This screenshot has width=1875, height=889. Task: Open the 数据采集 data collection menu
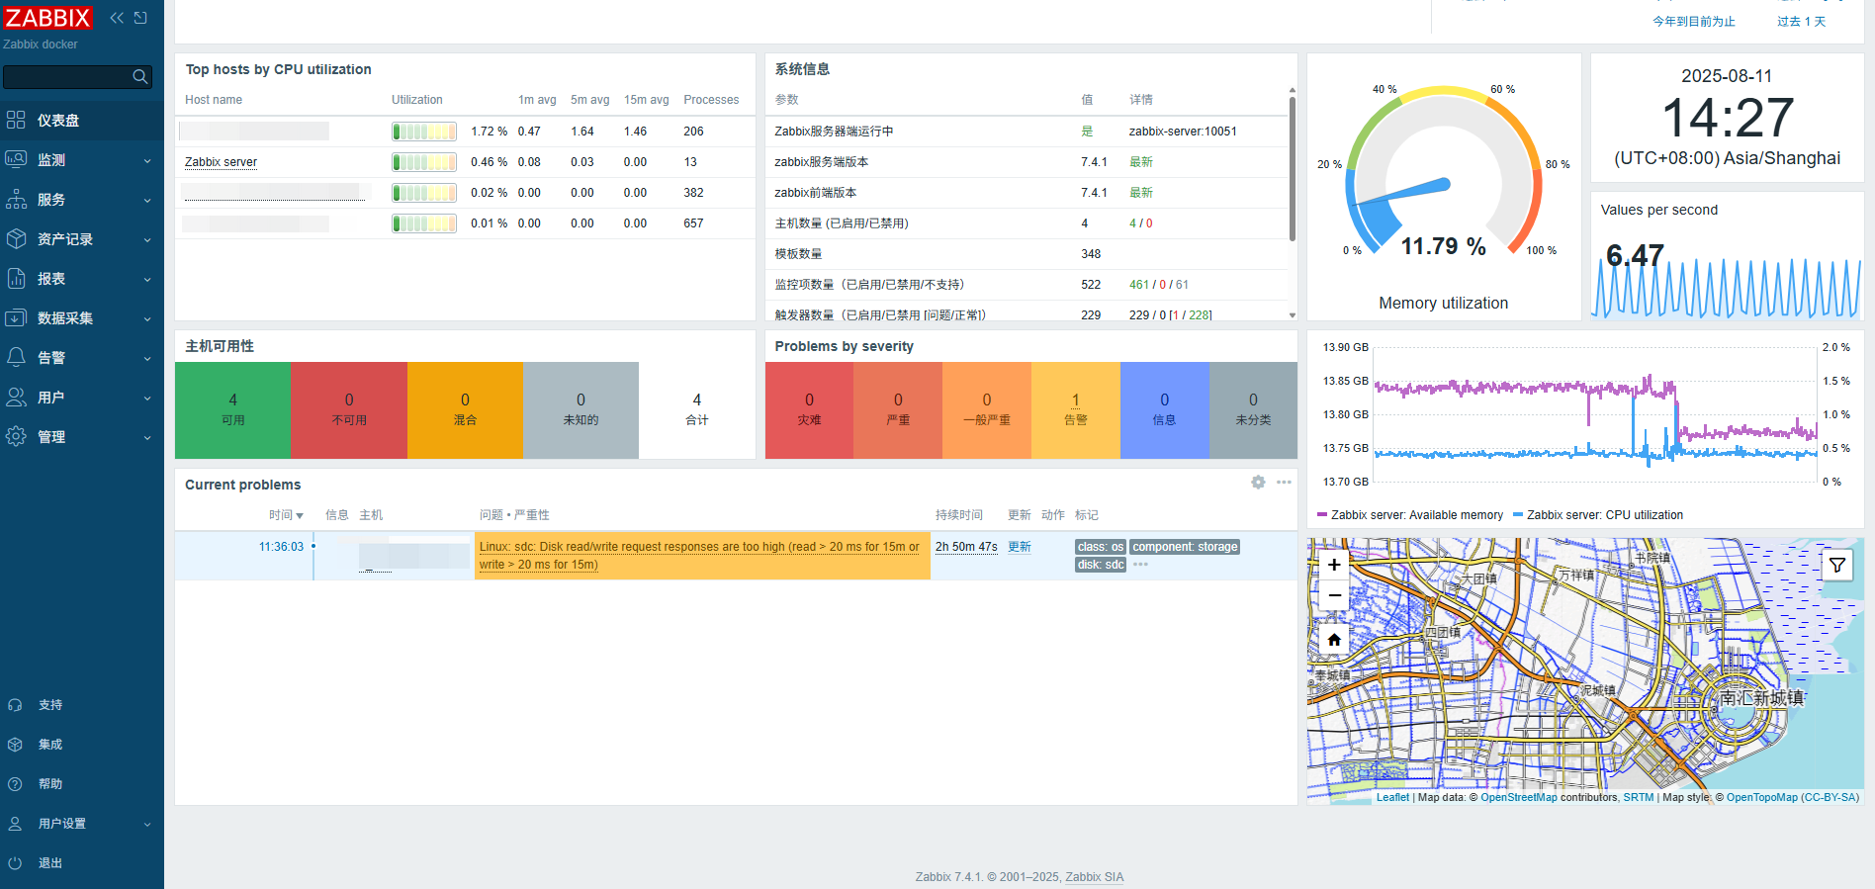tap(82, 317)
